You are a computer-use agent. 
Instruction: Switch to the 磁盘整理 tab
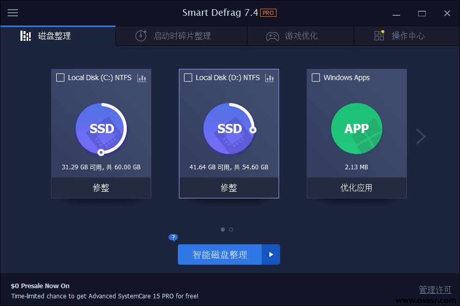(x=58, y=36)
